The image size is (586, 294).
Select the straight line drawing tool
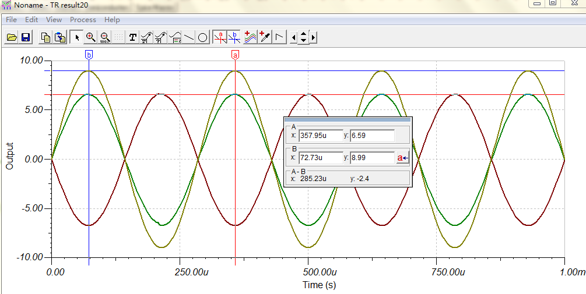189,38
